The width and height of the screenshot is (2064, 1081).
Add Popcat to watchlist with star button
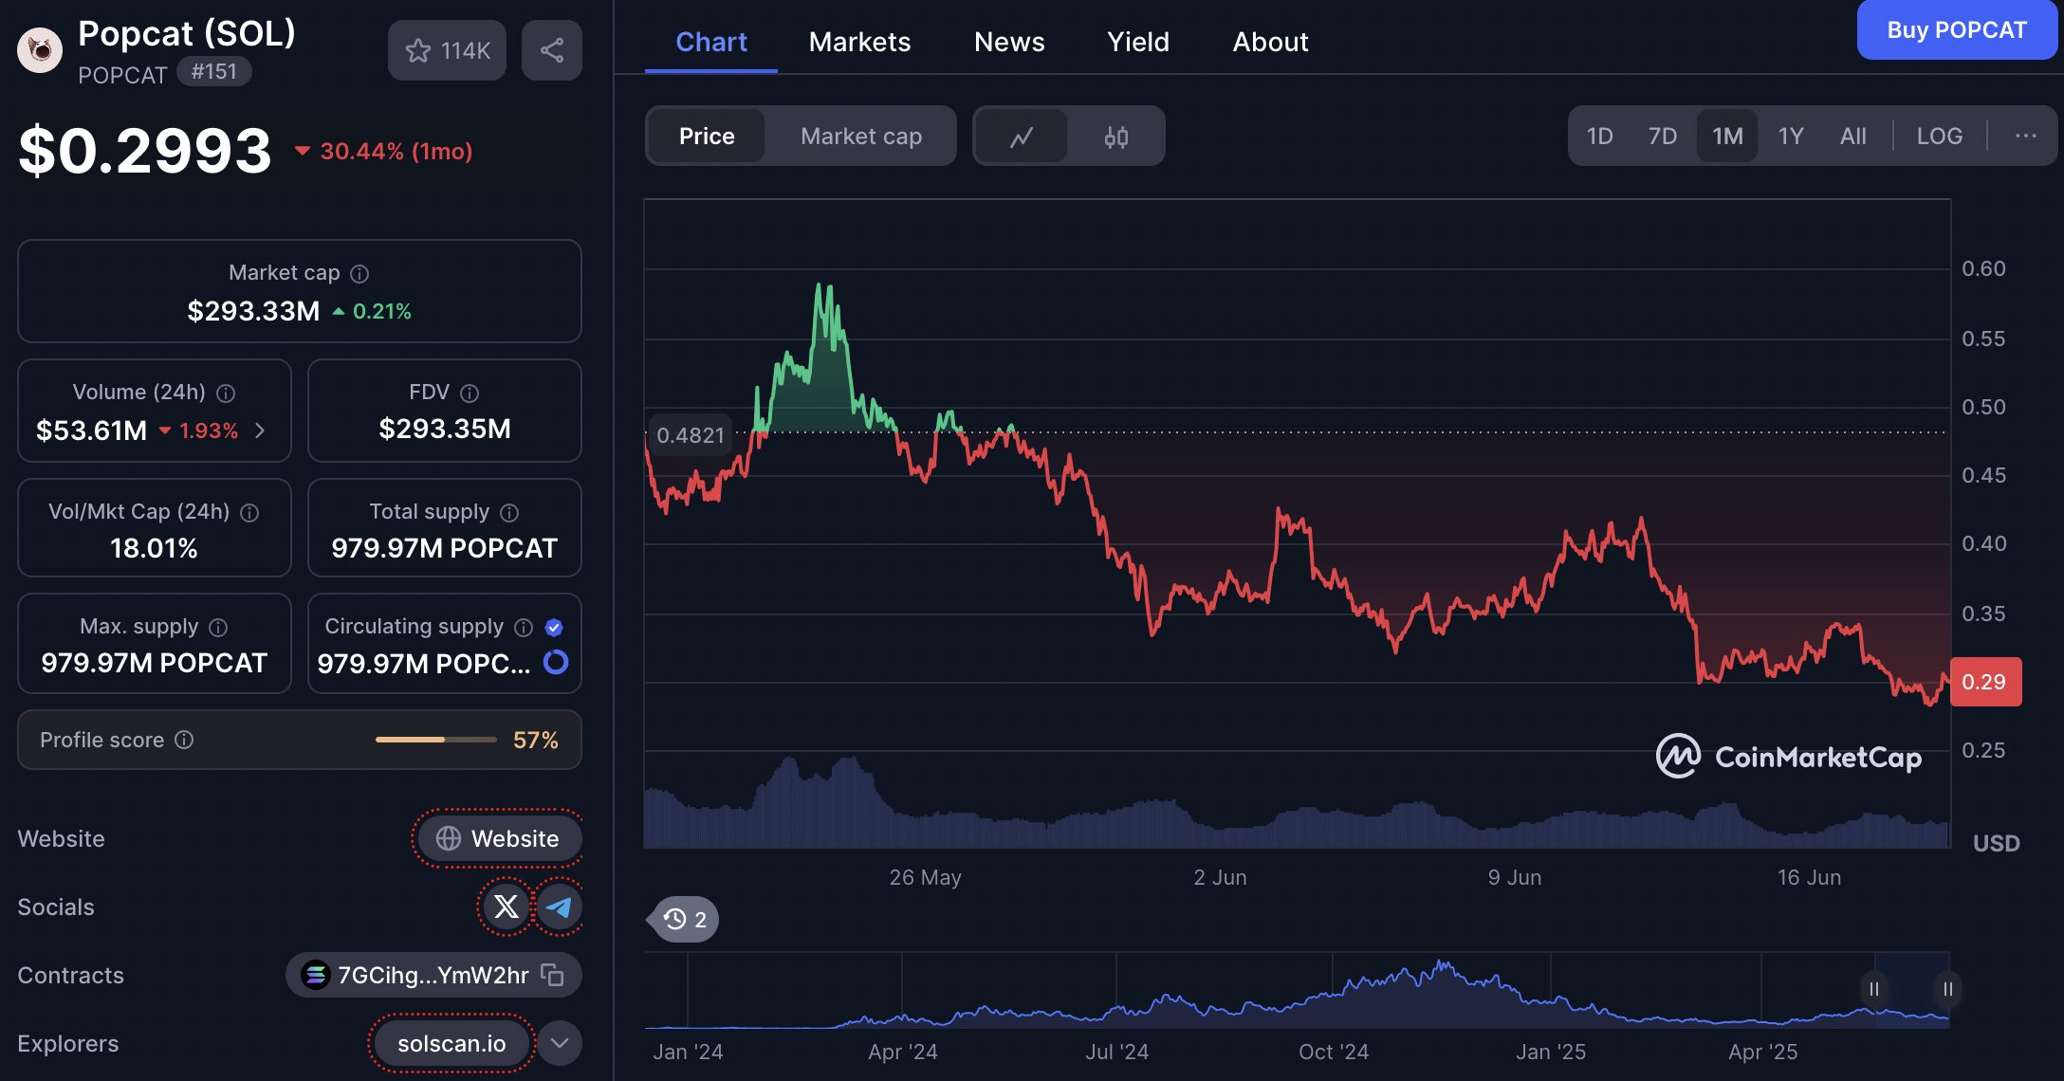[x=447, y=50]
